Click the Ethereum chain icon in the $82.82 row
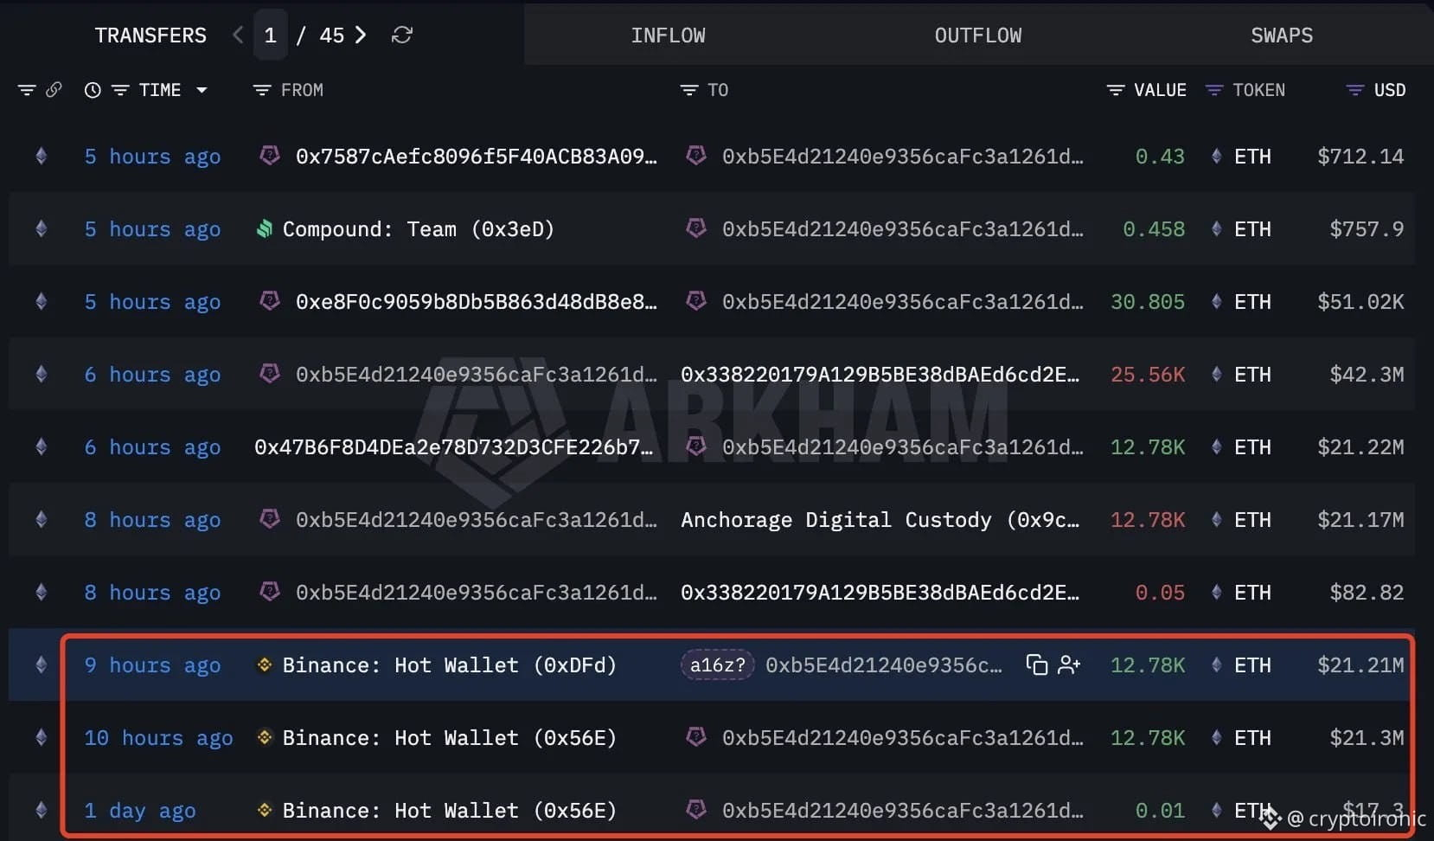1434x841 pixels. (x=41, y=593)
